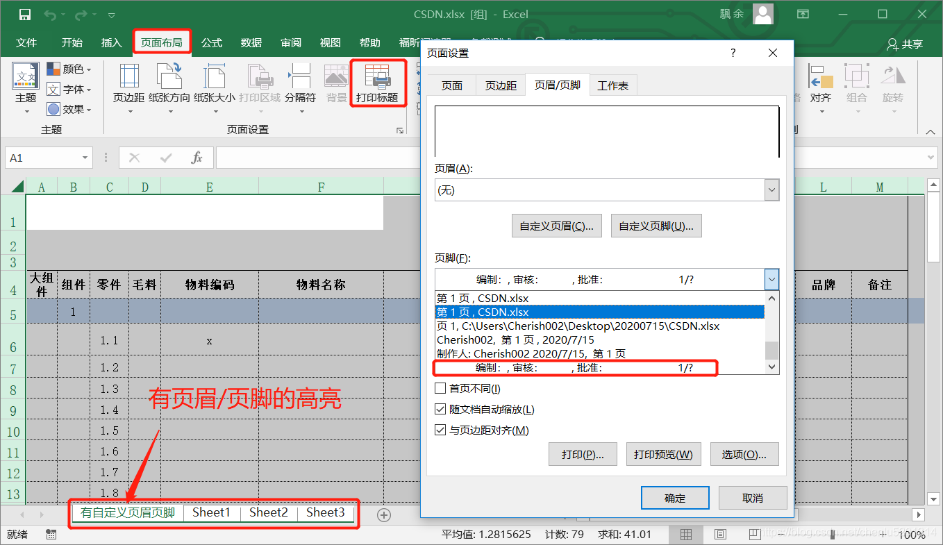Click Custom Footer (自定义页脚) button
This screenshot has width=943, height=545.
pyautogui.click(x=656, y=226)
